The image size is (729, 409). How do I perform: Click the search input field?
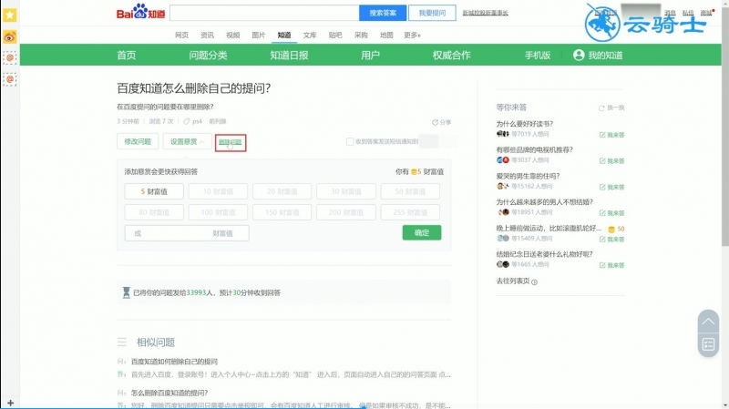(x=264, y=13)
